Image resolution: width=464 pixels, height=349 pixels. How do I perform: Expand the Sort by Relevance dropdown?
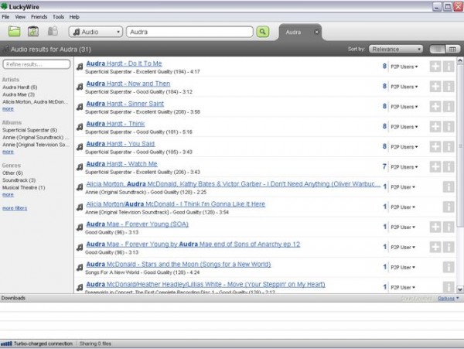click(x=395, y=49)
